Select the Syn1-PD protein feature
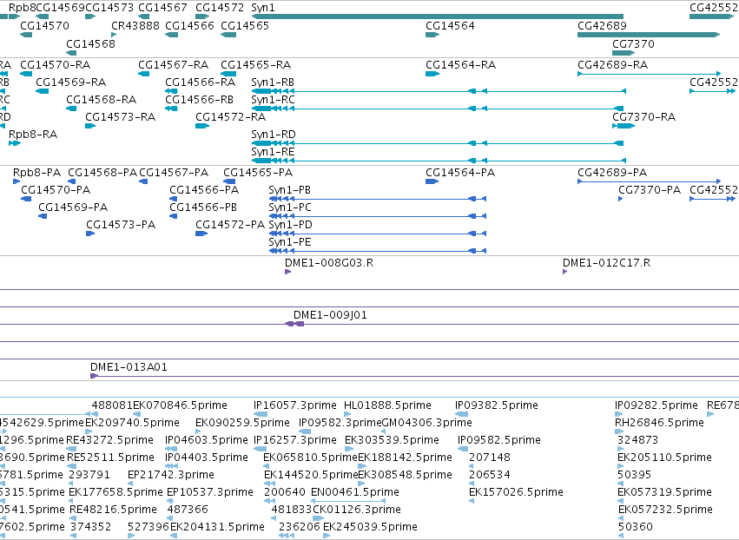Image resolution: width=739 pixels, height=540 pixels. [377, 234]
